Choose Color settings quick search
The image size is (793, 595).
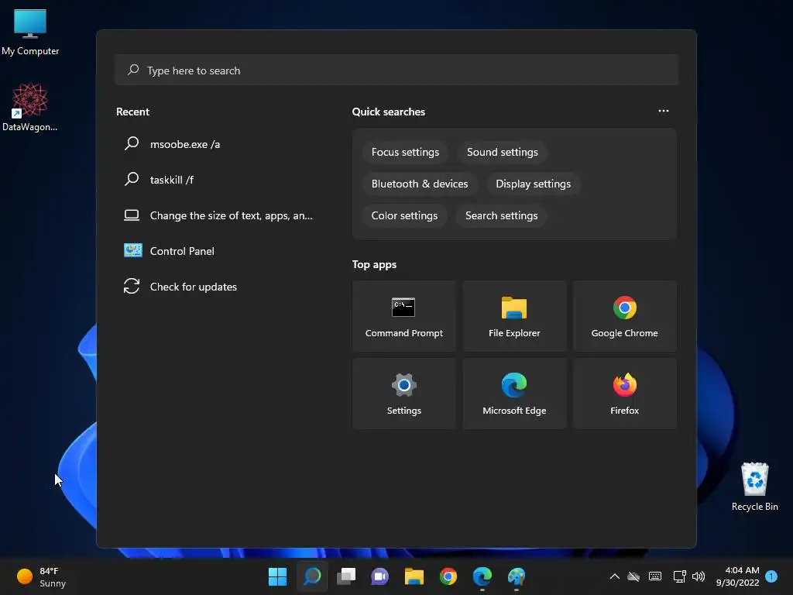pyautogui.click(x=404, y=216)
